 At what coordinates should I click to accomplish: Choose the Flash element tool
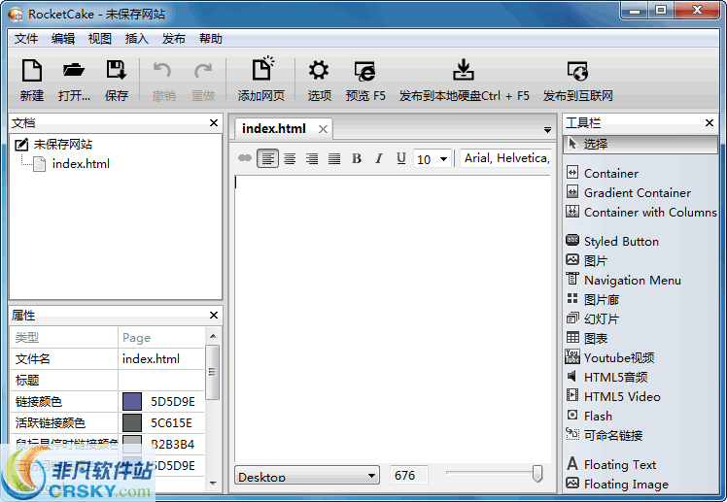click(x=589, y=417)
